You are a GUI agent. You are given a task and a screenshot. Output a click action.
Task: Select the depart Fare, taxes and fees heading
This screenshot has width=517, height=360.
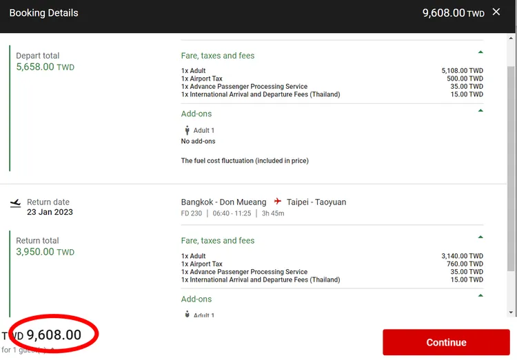pyautogui.click(x=218, y=56)
